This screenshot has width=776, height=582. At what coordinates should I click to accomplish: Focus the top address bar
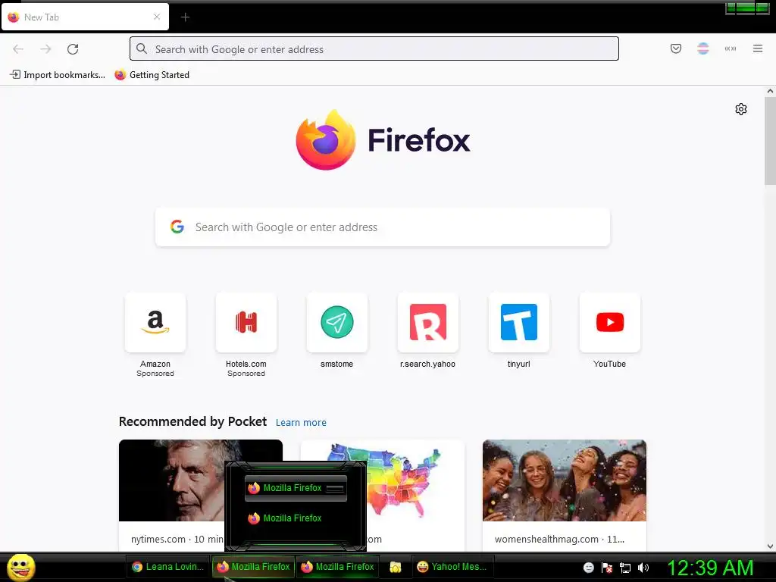(x=374, y=48)
